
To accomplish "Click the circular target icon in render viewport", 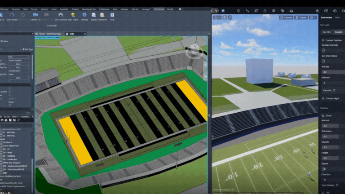I will coord(225,18).
